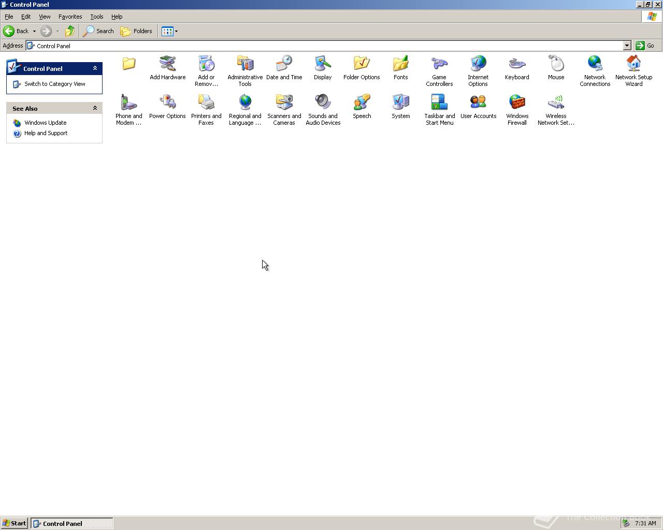Open Phone and Modem options
This screenshot has height=530, width=663.
click(128, 110)
